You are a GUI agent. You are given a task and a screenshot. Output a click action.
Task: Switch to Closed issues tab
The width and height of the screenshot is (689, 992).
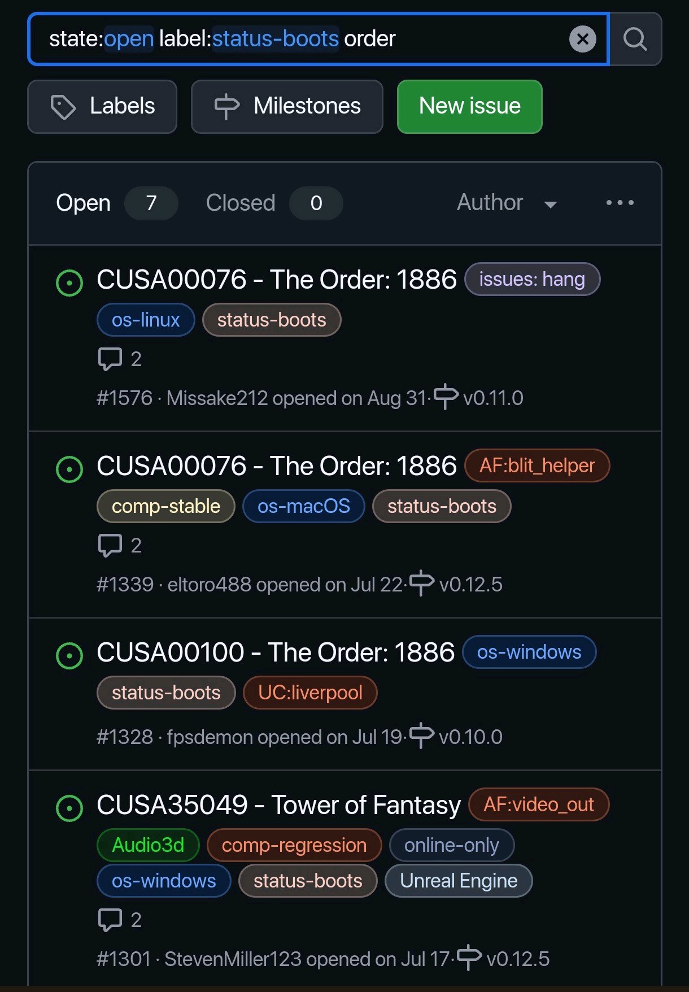(241, 203)
